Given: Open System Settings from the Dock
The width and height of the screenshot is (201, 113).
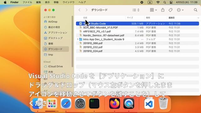Looking at the screenshot, I should (80, 103).
